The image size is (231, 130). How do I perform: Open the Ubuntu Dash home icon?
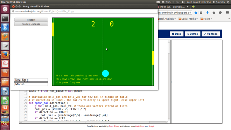pos(5,9)
